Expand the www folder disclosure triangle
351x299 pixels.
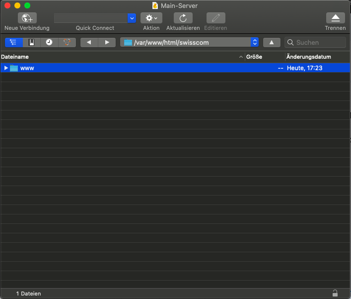point(6,68)
